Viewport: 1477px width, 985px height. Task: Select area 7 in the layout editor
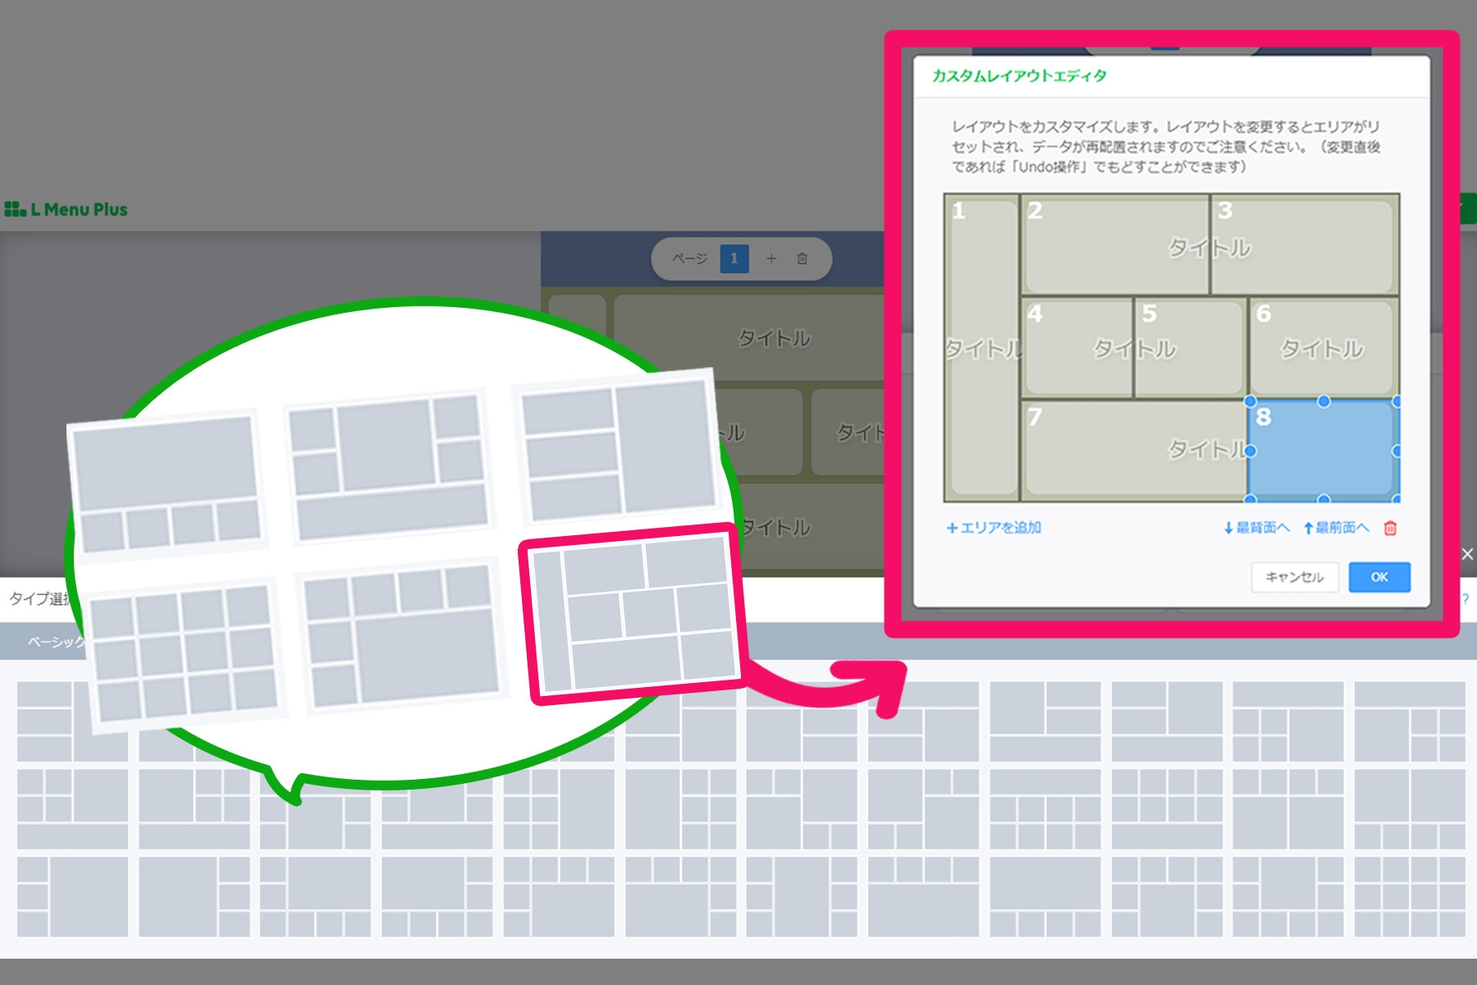(1132, 451)
